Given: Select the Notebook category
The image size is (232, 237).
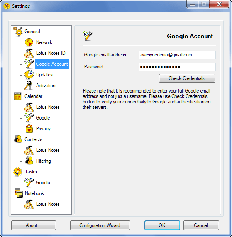Looking at the screenshot, I should [x=34, y=193].
